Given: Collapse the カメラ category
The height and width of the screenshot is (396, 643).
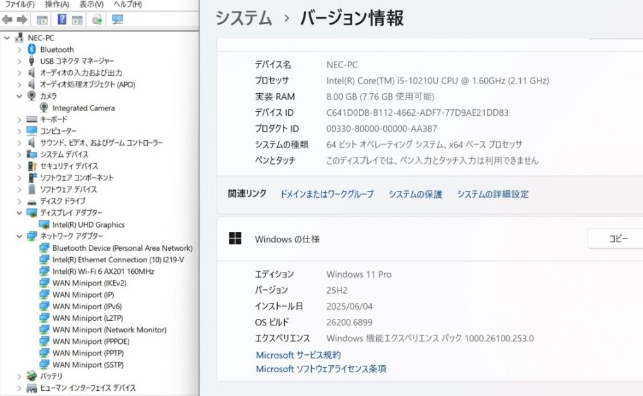Looking at the screenshot, I should [x=19, y=96].
